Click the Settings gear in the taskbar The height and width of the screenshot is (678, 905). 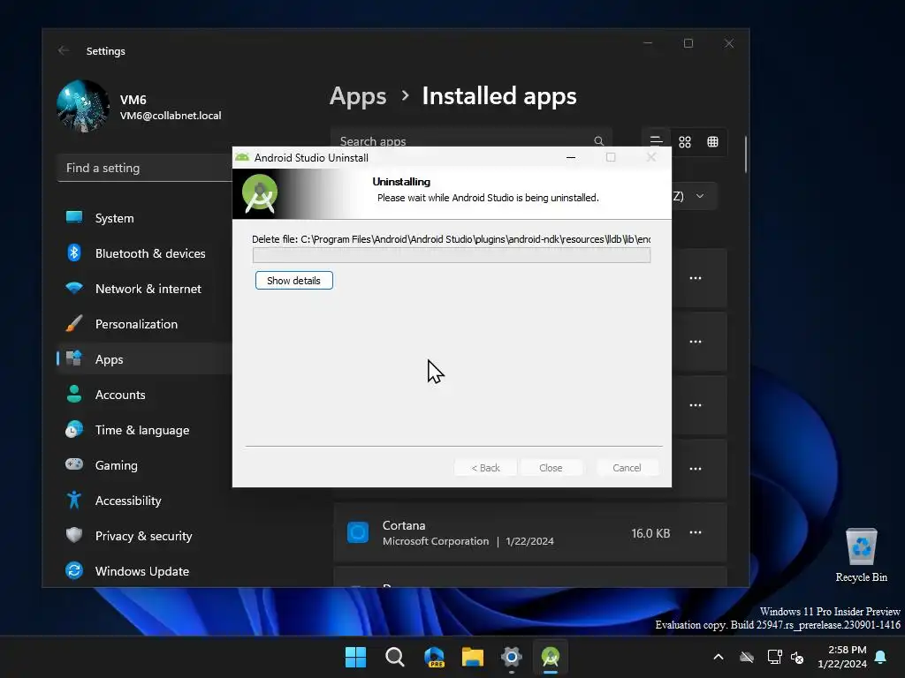[512, 657]
